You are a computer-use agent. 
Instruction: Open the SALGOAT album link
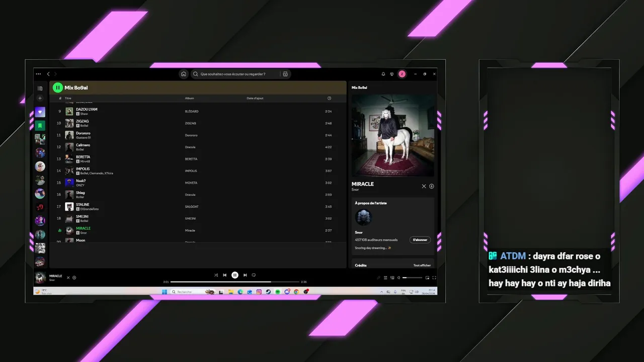191,207
